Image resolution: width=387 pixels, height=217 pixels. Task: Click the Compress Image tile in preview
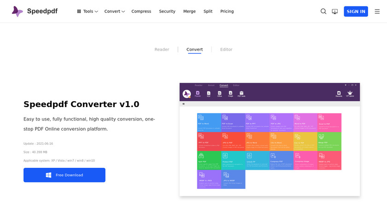pos(305,160)
